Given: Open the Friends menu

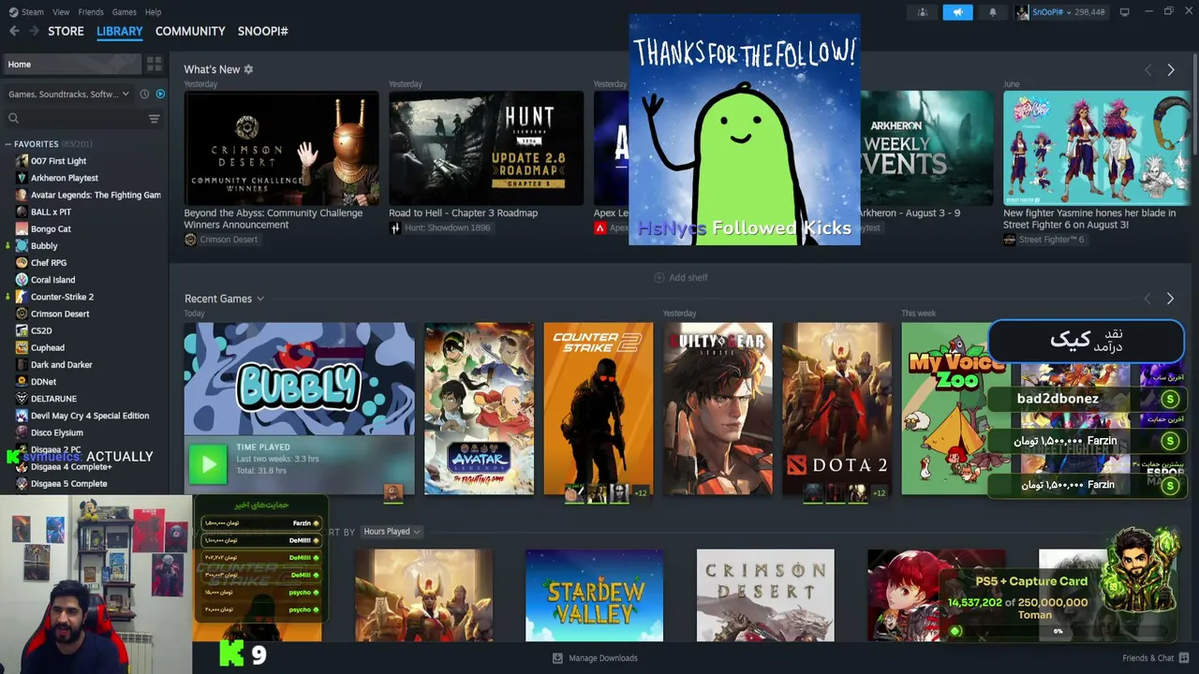Looking at the screenshot, I should tap(91, 12).
